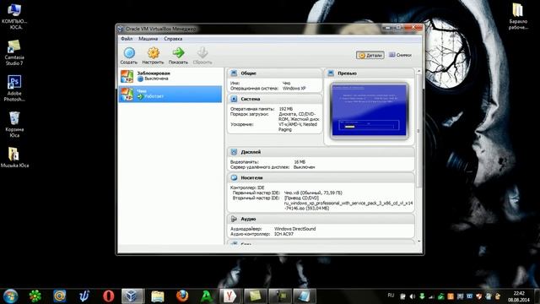
Task: Click the Аудио speaker icon
Action: pos(234,219)
